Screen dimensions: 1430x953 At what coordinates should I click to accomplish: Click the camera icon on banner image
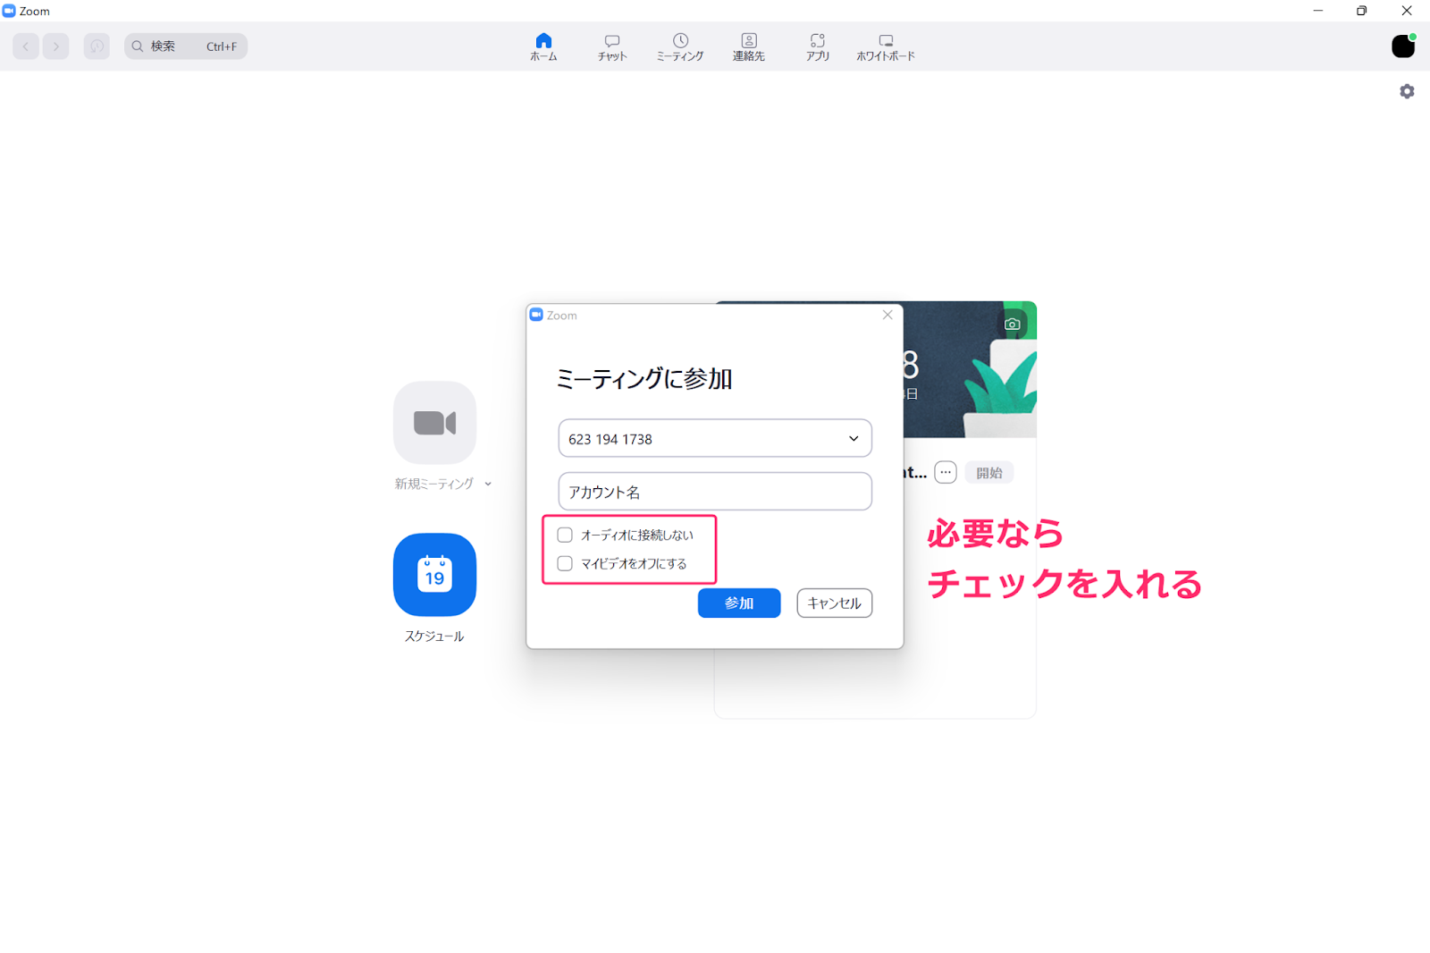pos(1013,324)
